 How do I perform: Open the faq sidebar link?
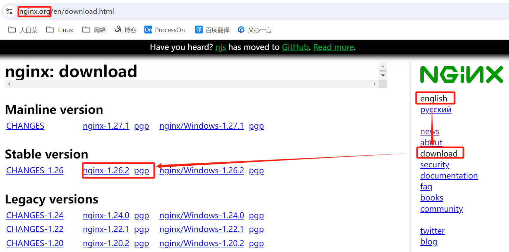tap(426, 187)
